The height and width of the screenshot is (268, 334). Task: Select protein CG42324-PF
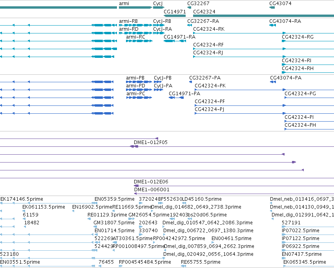(265, 105)
